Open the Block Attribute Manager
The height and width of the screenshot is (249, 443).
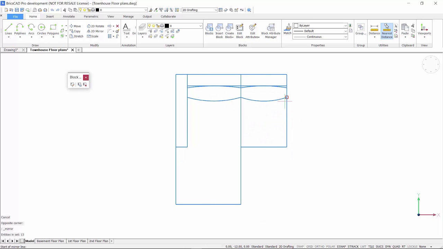tap(271, 31)
